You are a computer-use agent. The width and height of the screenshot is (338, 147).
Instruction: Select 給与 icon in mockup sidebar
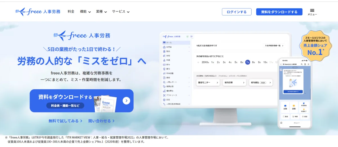[x=164, y=64]
